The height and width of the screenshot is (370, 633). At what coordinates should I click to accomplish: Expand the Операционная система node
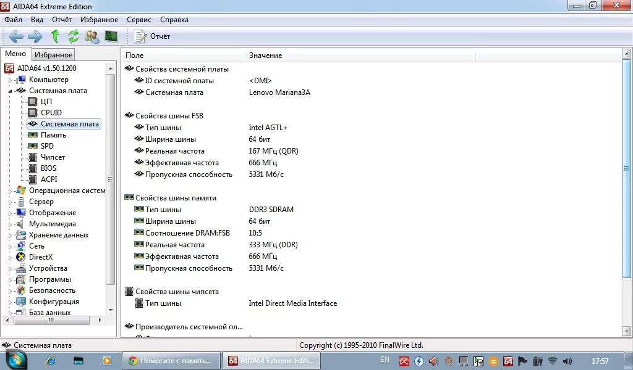10,191
